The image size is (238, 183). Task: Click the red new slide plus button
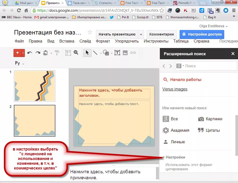(x=18, y=53)
